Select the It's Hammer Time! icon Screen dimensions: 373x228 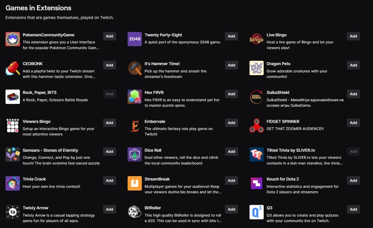tap(135, 68)
